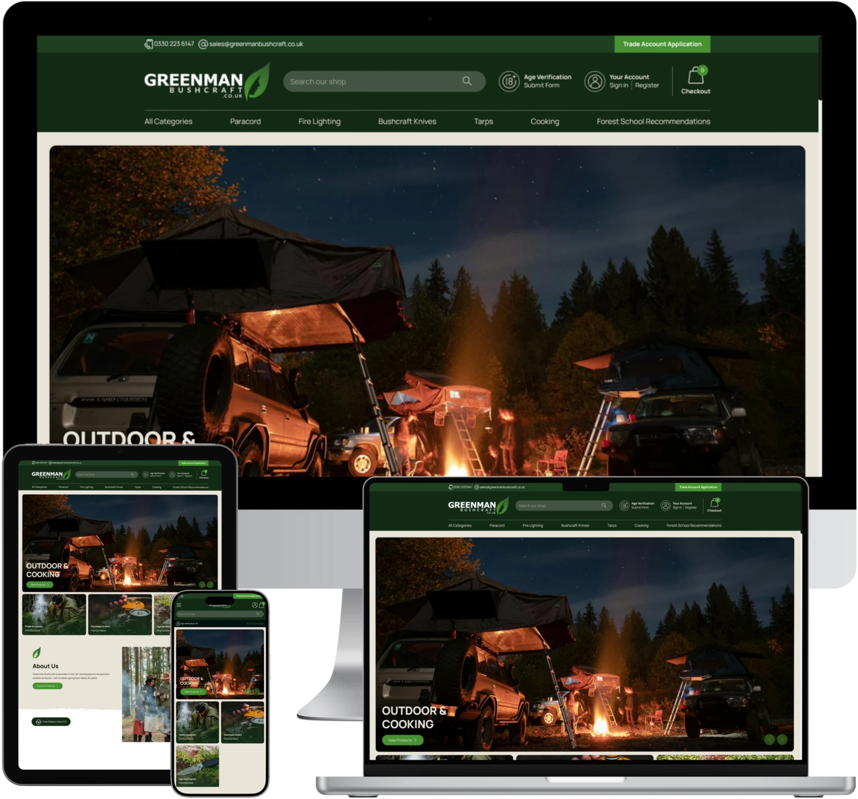Click the Your Account profile icon
The height and width of the screenshot is (799, 858).
click(594, 81)
